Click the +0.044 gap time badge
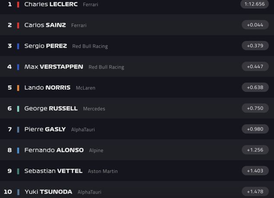 (255, 25)
